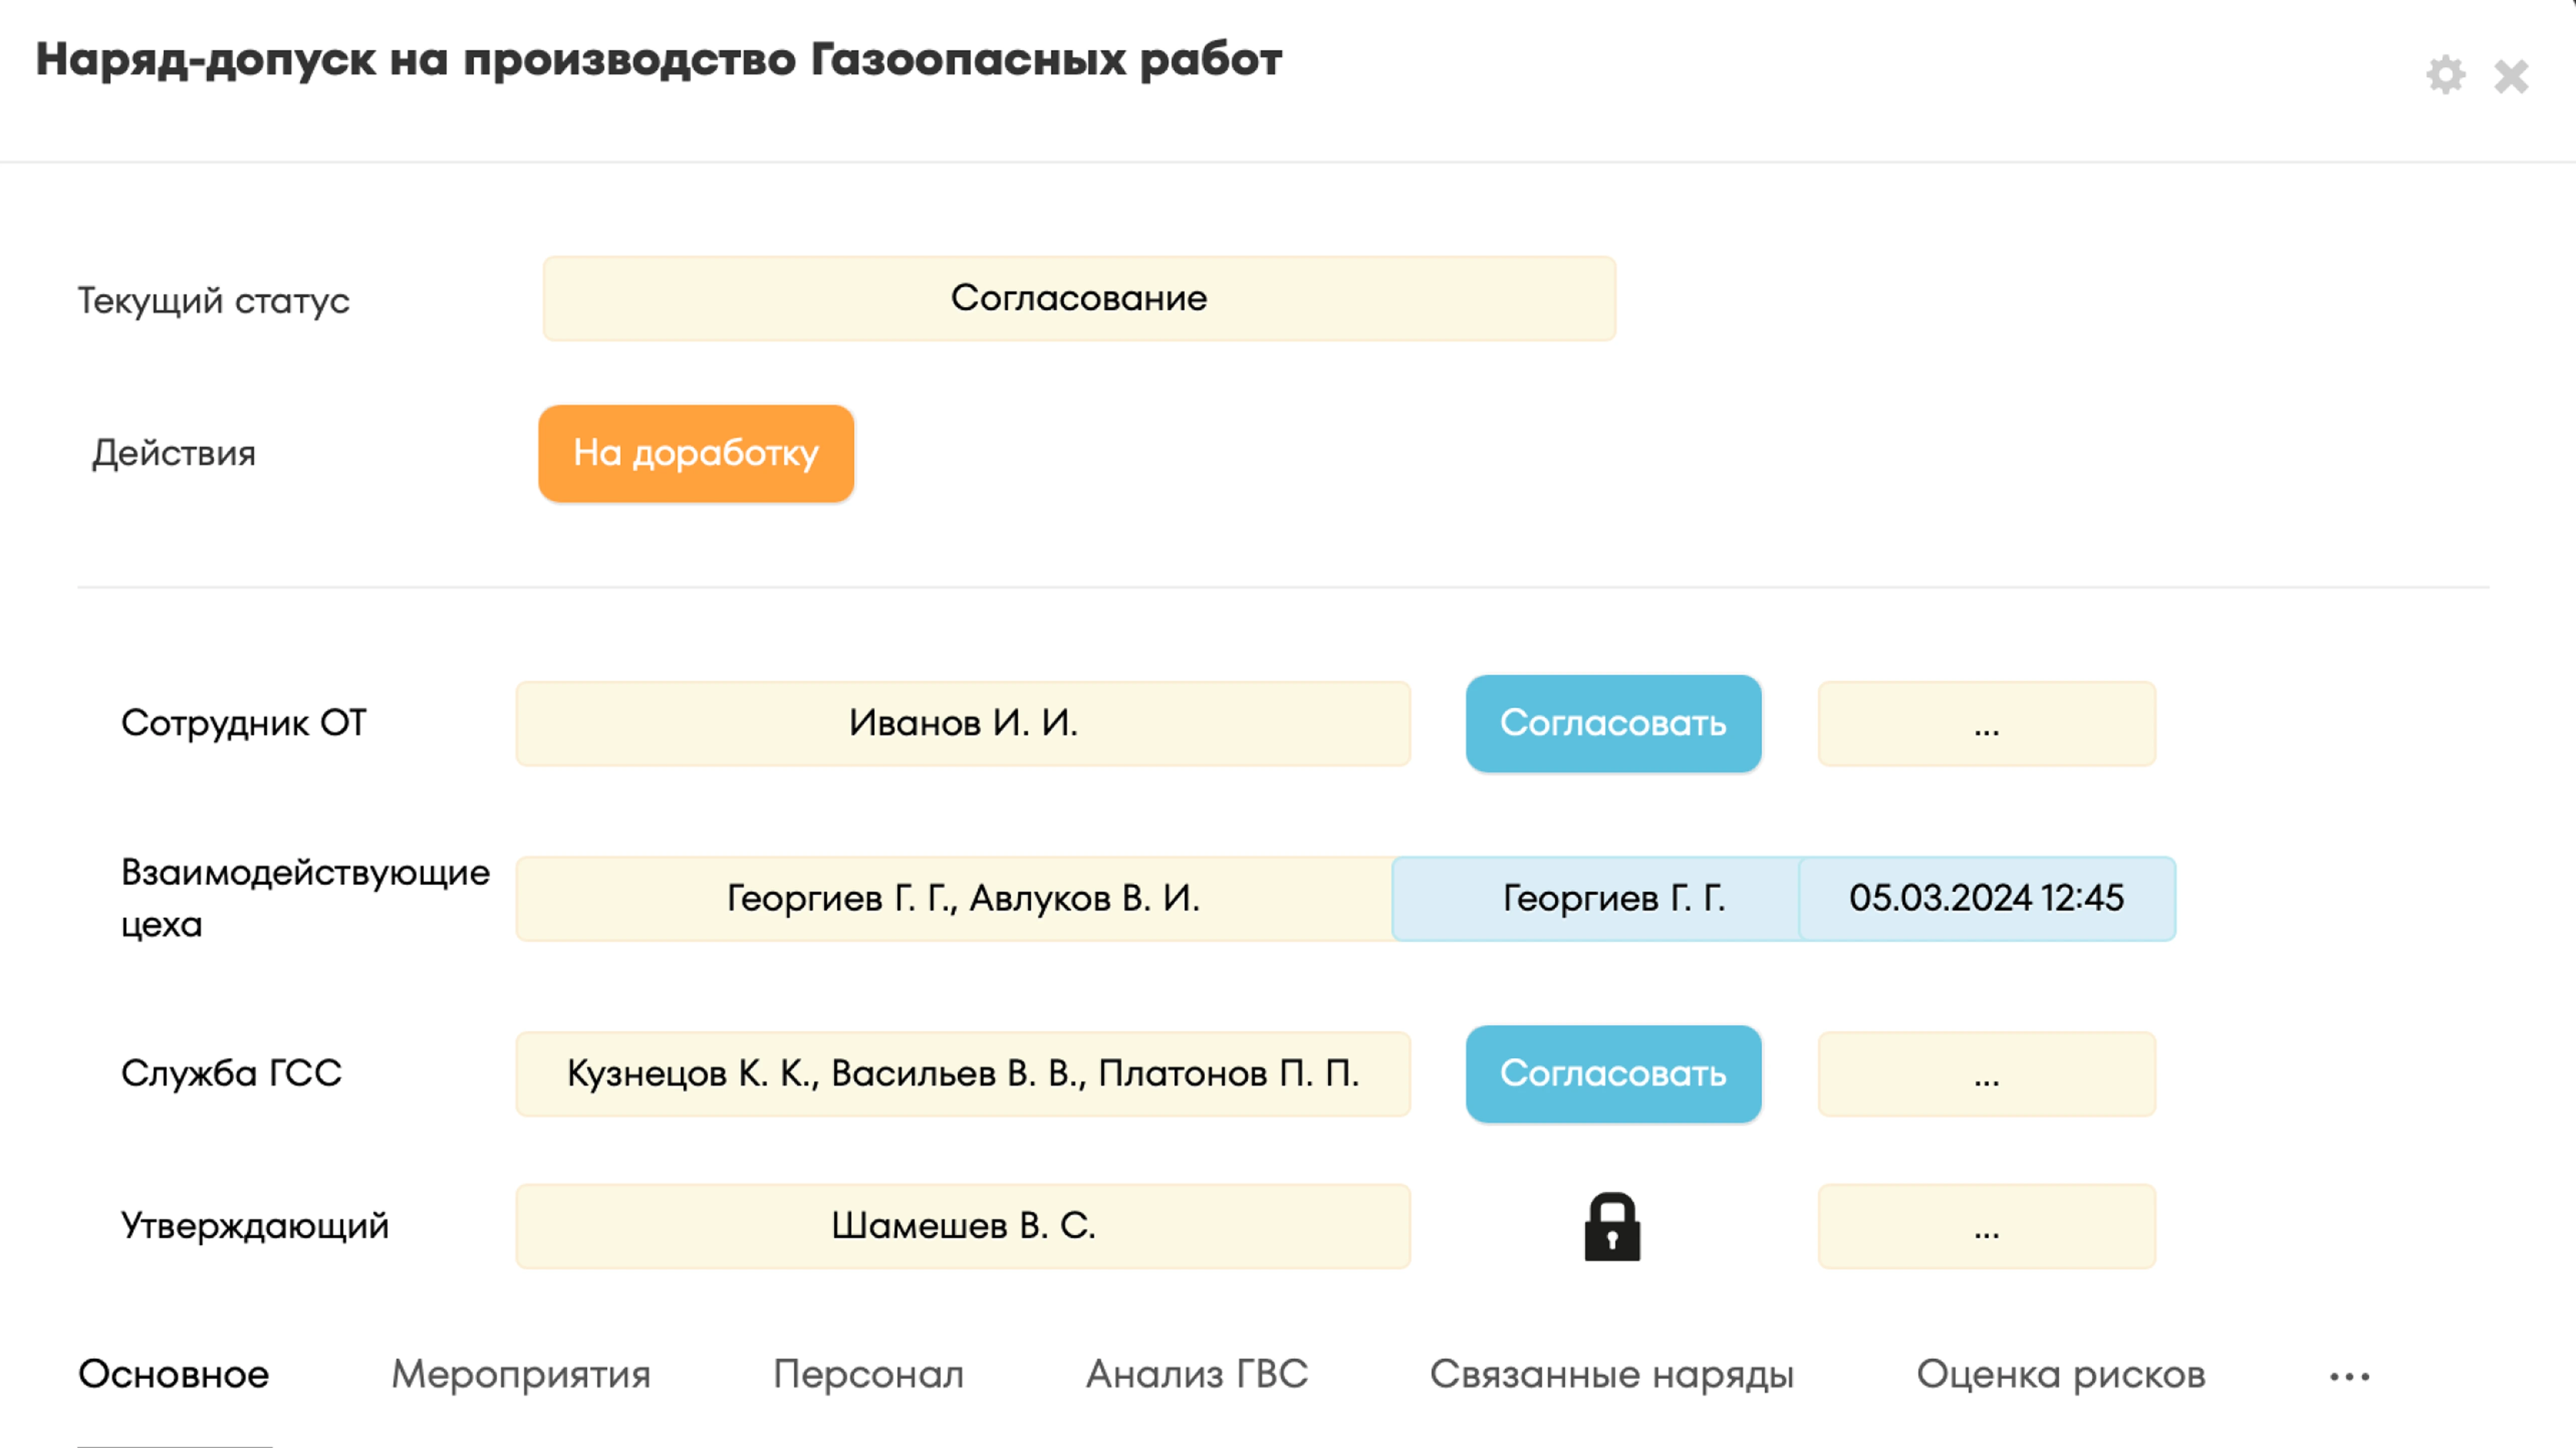This screenshot has width=2576, height=1448.
Task: Open the Связанные наряды tab
Action: tap(1612, 1374)
